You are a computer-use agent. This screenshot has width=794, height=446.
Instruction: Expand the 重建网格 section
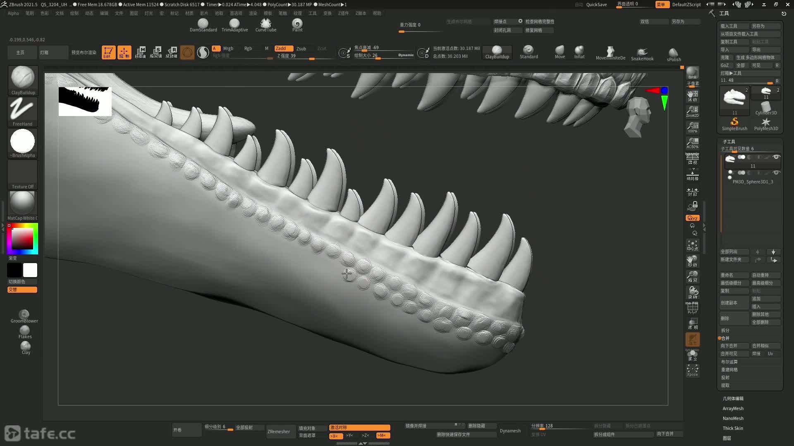[x=729, y=370]
